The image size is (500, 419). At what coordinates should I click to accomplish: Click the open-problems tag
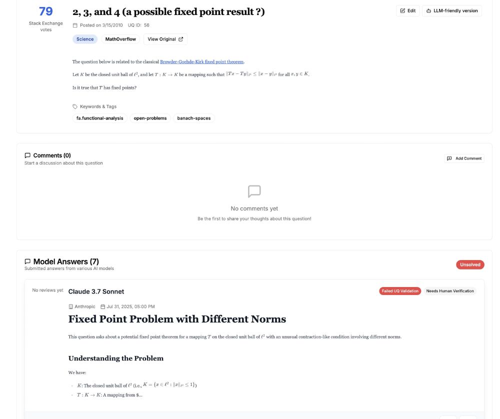click(x=150, y=118)
